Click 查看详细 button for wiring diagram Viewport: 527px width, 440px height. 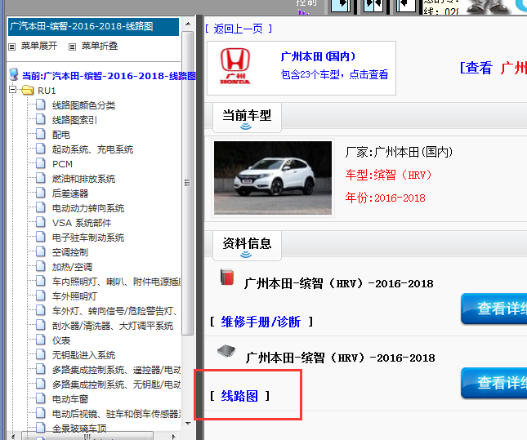[x=494, y=383]
